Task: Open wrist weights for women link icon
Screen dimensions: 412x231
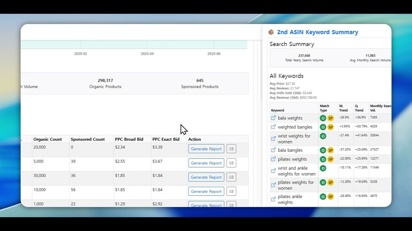Action: pyautogui.click(x=273, y=139)
